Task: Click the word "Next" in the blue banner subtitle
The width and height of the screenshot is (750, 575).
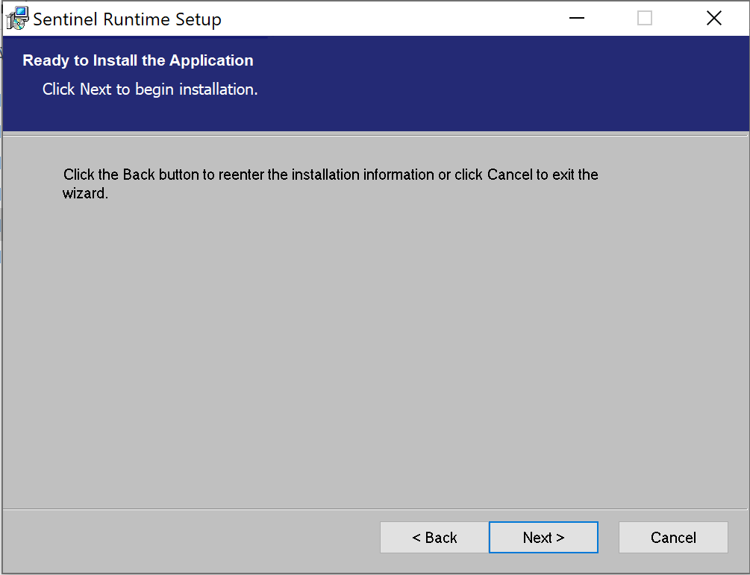Action: (96, 89)
